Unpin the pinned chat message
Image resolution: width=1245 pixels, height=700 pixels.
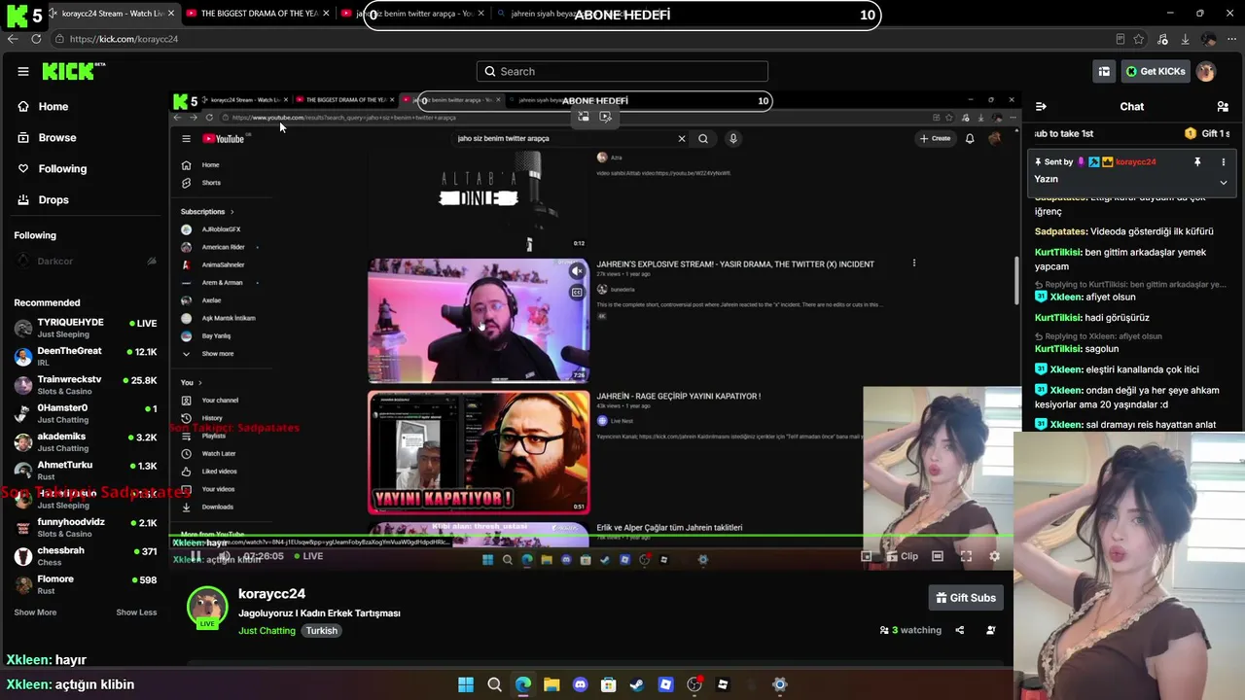1197,162
